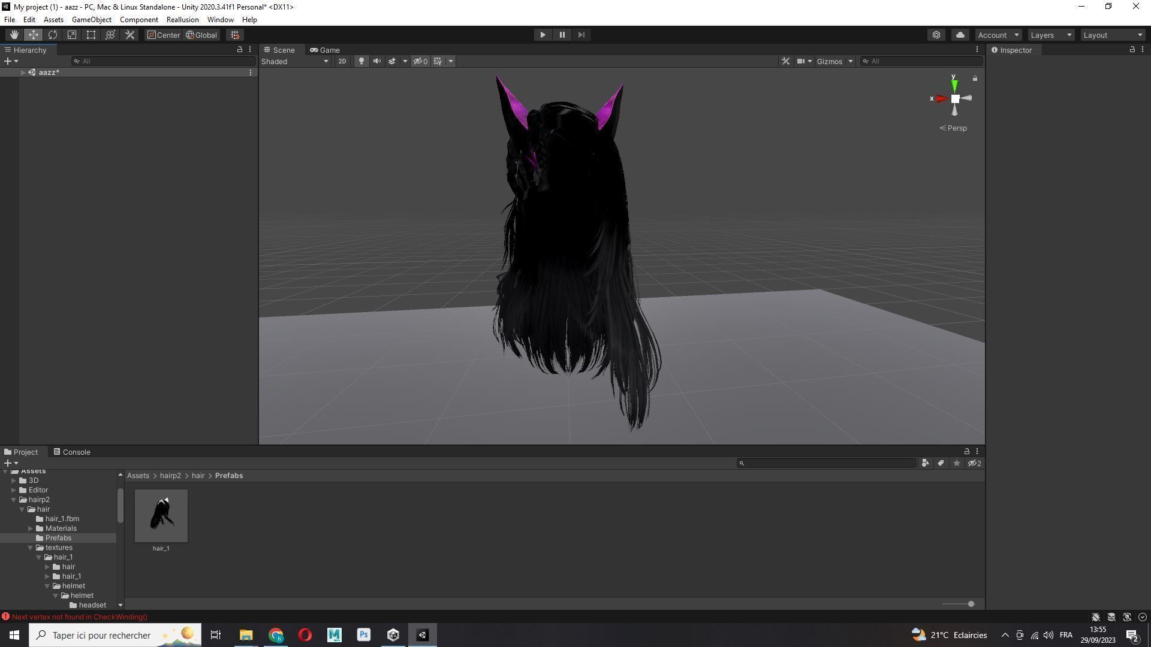Toggle Persp projection label
This screenshot has width=1151, height=647.
953,128
